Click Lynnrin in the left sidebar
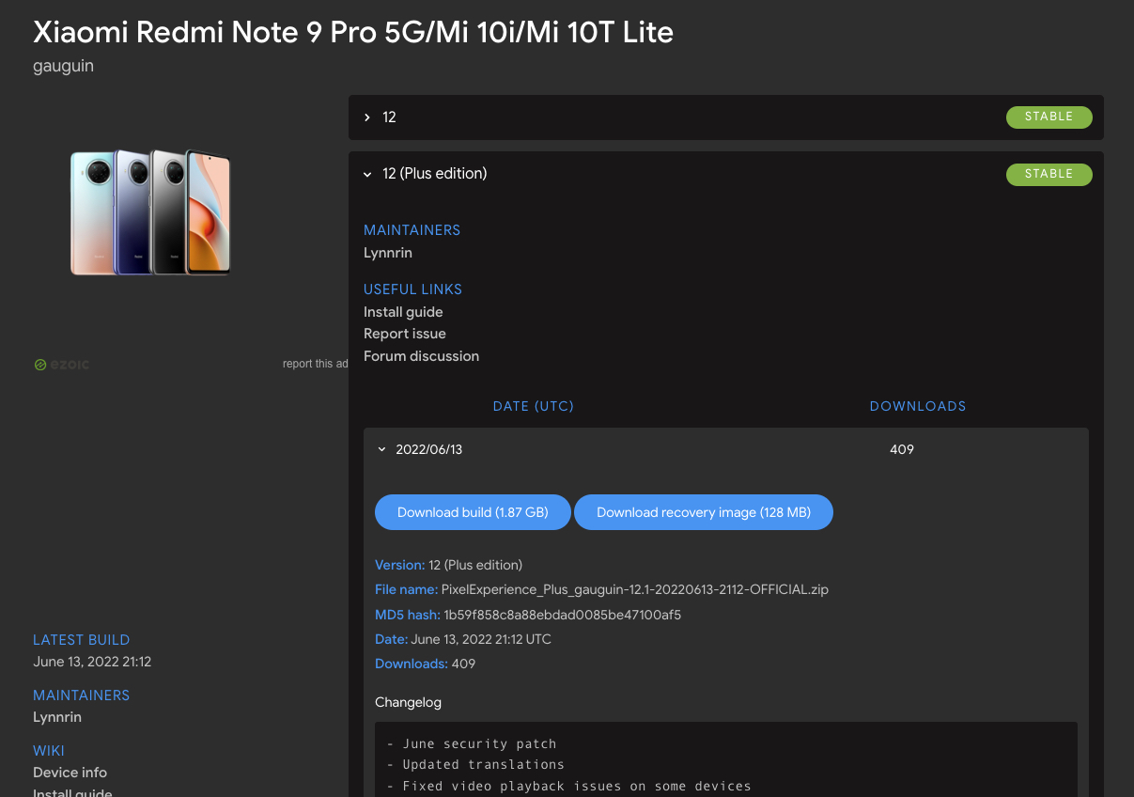1134x797 pixels. click(x=57, y=717)
